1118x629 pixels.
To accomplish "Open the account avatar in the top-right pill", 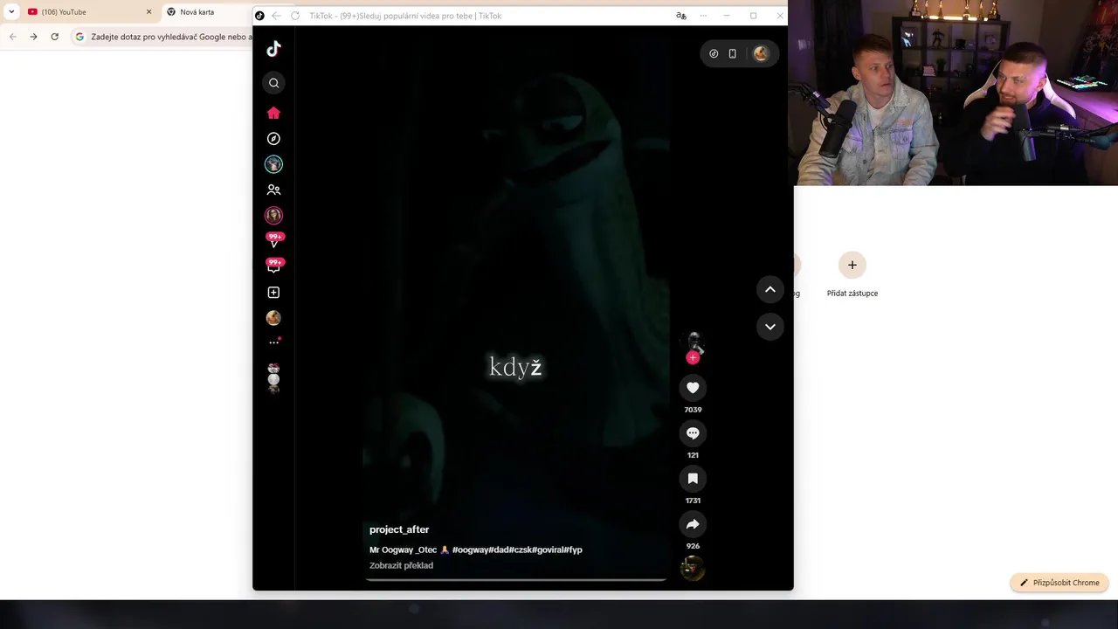I will coord(761,53).
